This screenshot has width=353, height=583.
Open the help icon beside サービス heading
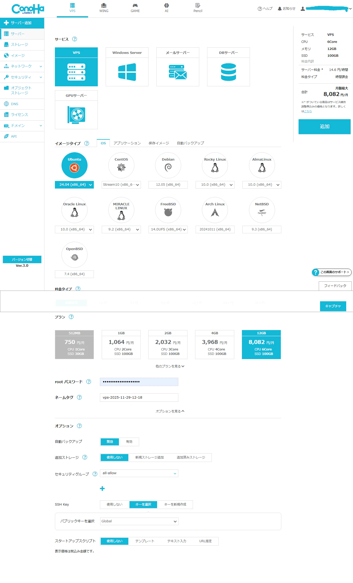click(x=75, y=39)
